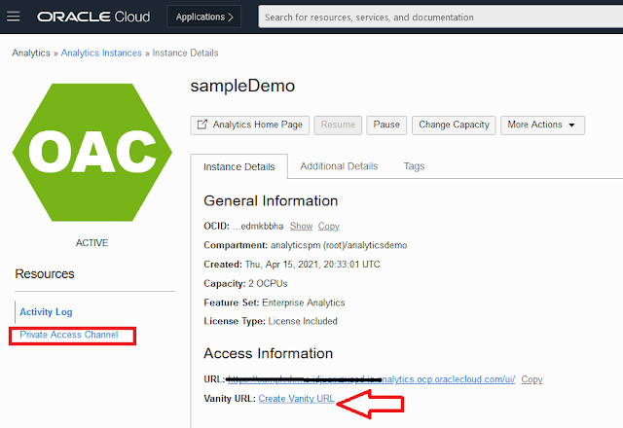This screenshot has height=428, width=623.
Task: Click the resources search field
Action: click(440, 18)
